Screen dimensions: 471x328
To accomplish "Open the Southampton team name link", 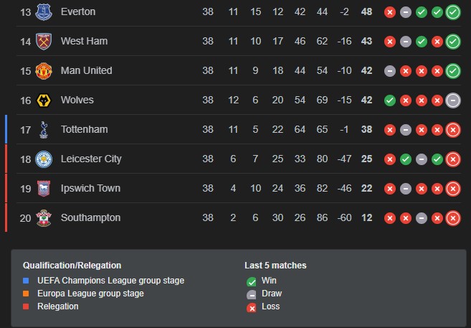I will tap(90, 218).
